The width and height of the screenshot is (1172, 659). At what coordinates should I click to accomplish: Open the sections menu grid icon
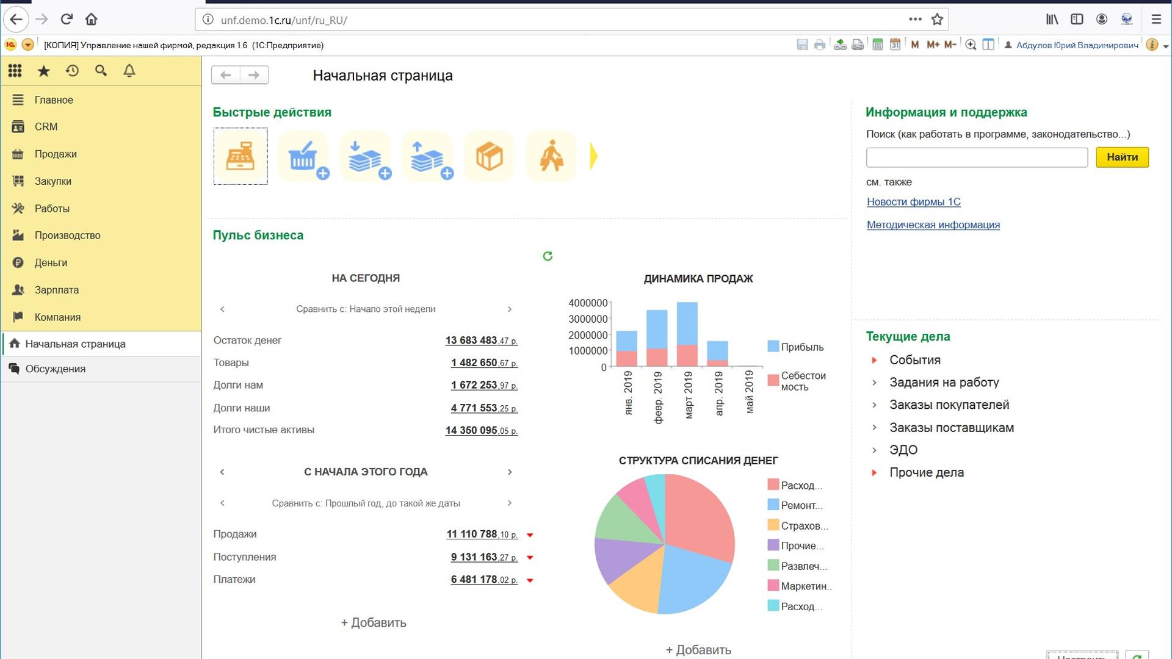click(x=15, y=71)
